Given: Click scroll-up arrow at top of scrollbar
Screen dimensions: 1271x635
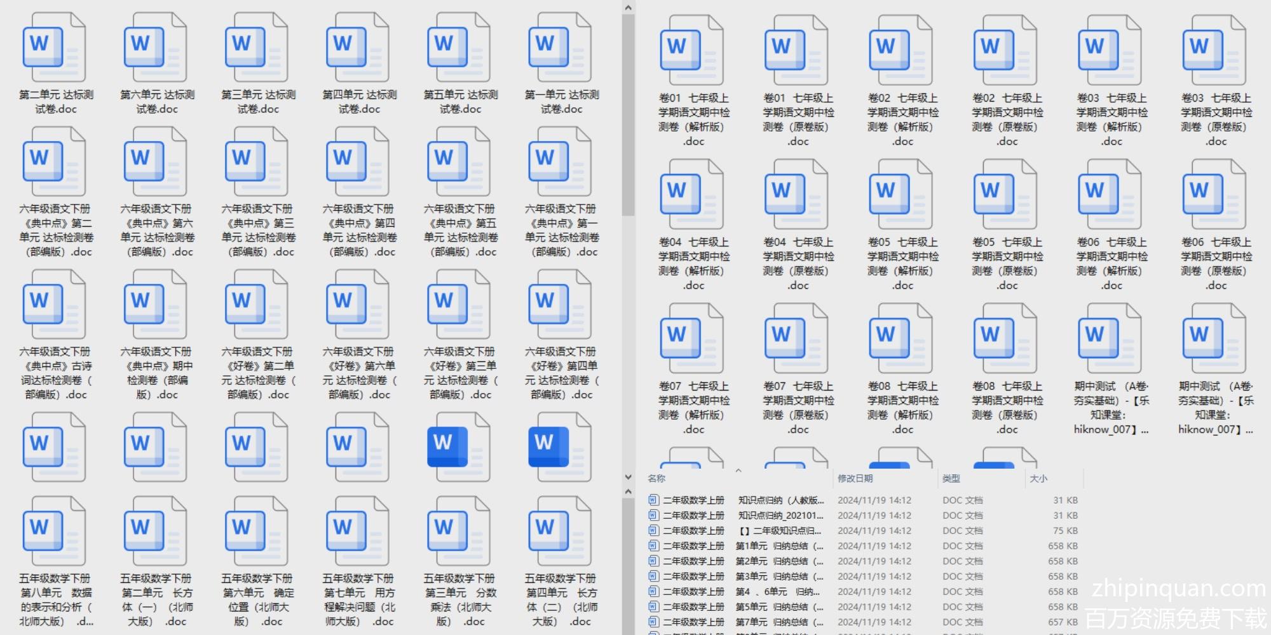Looking at the screenshot, I should coord(629,8).
